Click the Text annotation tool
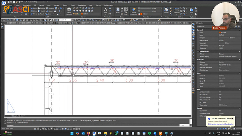This screenshot has height=136, width=242. coord(105,11)
